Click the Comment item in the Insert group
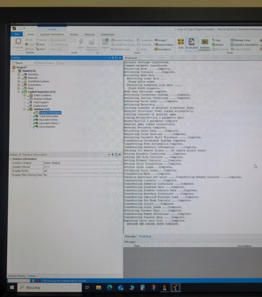Viewport: 262px width, 297px height. pyautogui.click(x=144, y=45)
